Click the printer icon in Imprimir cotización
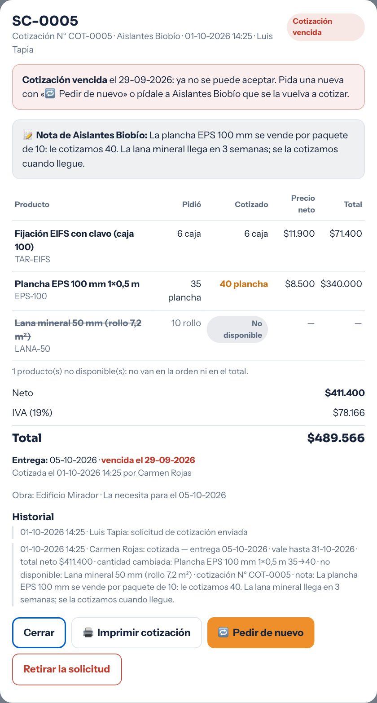Viewport: 377px width, 703px height. [x=88, y=632]
